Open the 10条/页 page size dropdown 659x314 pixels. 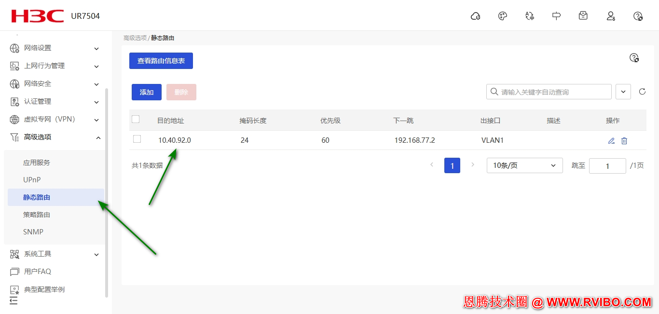point(525,165)
